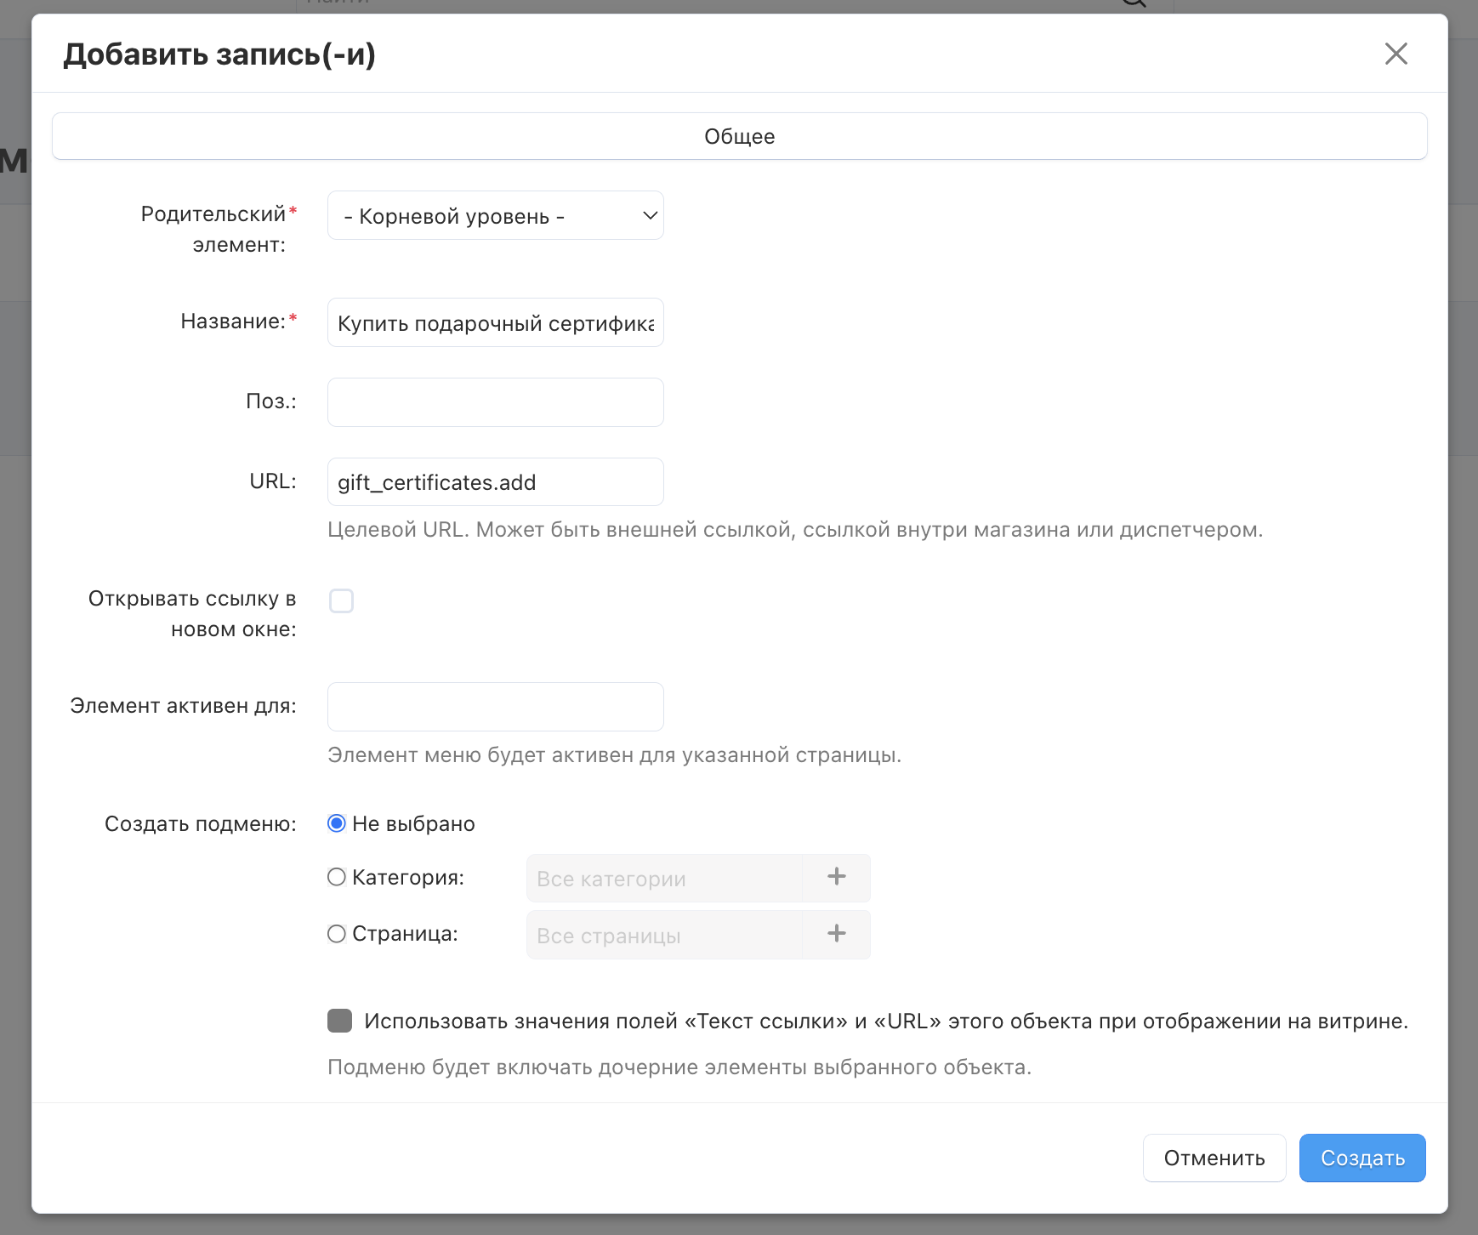
Task: Select the Категория radio option
Action: [x=337, y=877]
